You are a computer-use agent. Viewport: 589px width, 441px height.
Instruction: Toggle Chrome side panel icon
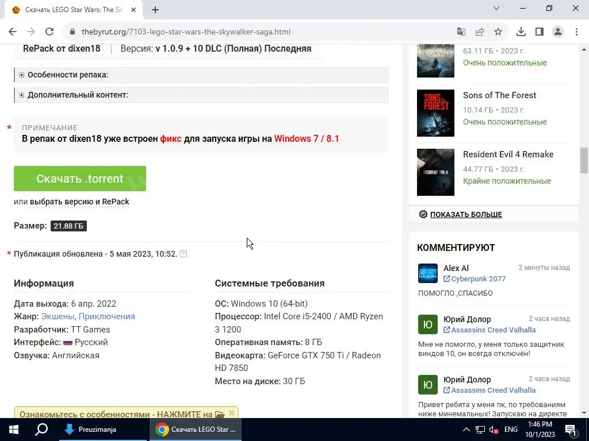(540, 32)
